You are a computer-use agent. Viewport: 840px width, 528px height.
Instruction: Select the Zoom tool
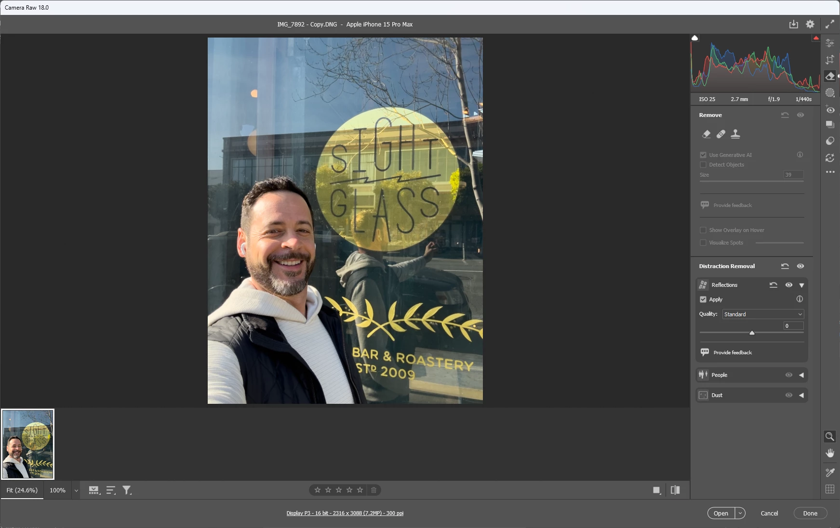pos(829,437)
